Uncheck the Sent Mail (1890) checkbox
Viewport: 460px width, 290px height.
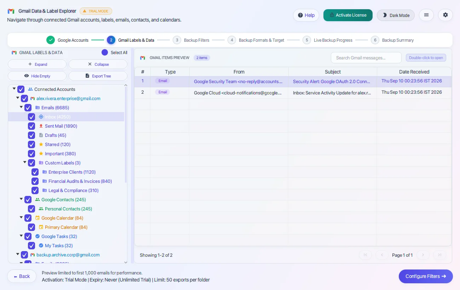pyautogui.click(x=31, y=126)
